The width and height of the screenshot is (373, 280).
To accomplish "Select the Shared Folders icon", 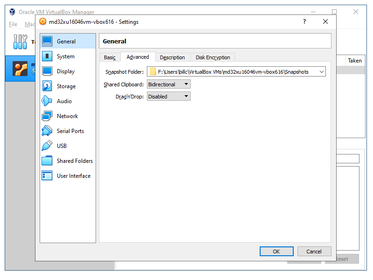I will tap(47, 161).
